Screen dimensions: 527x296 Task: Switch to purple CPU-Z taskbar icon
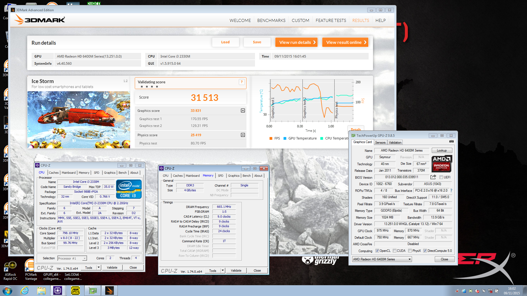58,291
